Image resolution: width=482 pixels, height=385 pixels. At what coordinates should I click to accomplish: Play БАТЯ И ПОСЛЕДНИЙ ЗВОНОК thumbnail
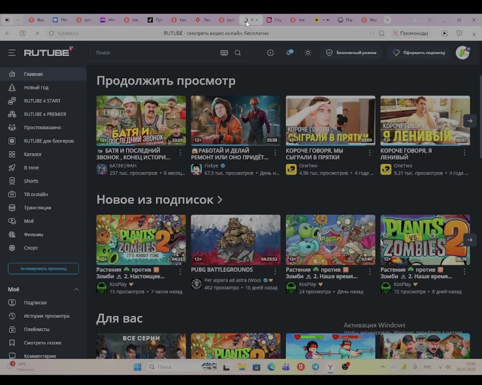(x=141, y=120)
